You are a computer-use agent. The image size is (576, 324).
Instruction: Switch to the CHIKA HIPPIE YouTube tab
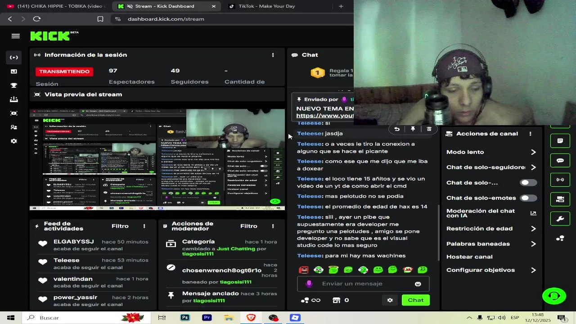[55, 6]
